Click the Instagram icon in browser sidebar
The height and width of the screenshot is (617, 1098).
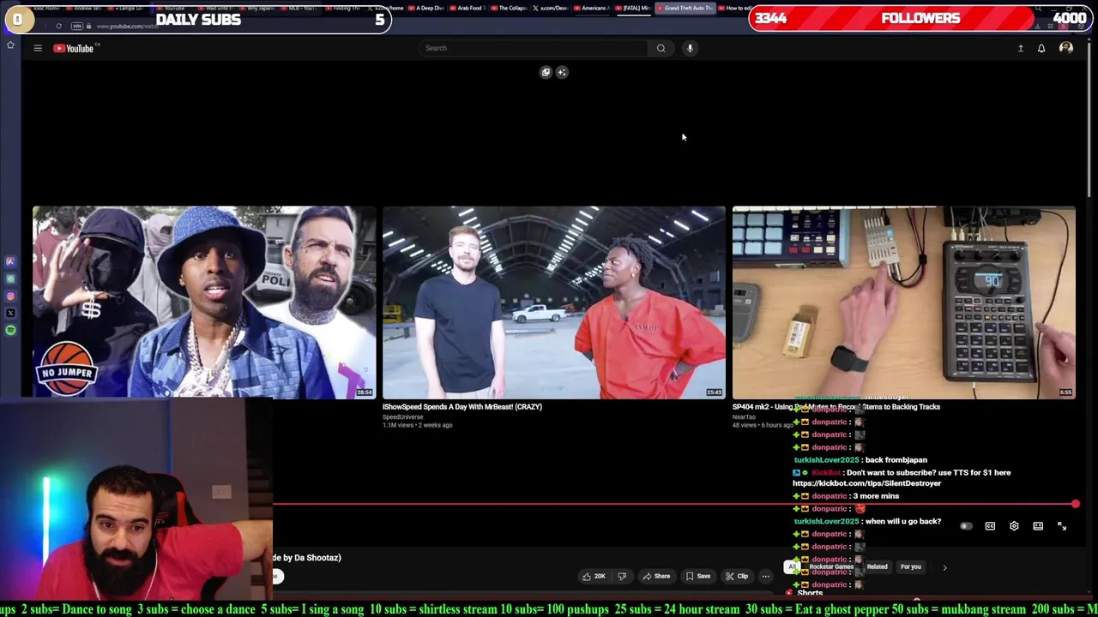(10, 297)
